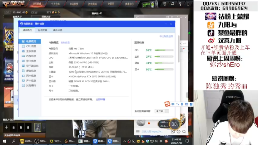258x145 pixels.
Task: Open 穿越火线 taskbar item
Action: pos(84,141)
